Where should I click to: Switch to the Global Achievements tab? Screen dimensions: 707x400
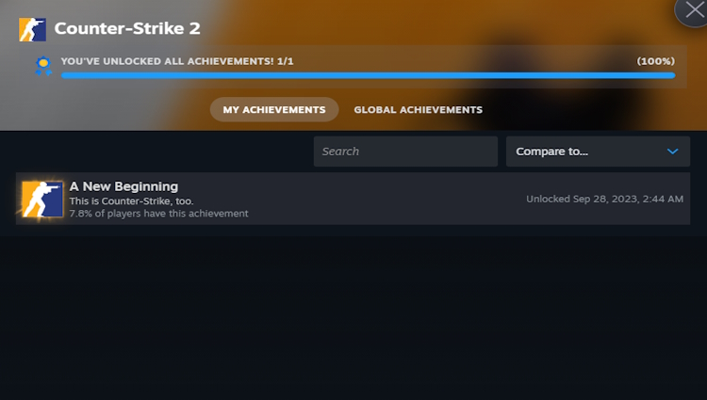click(x=418, y=110)
